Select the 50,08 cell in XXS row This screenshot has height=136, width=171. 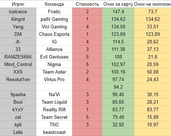(x=153, y=72)
